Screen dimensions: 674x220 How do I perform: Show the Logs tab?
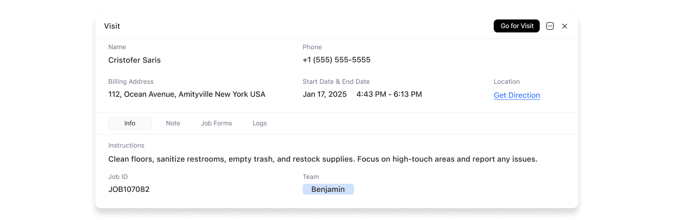coord(259,123)
